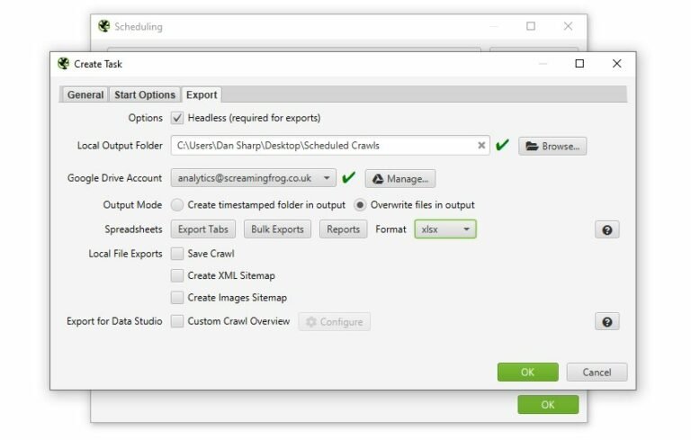The width and height of the screenshot is (691, 440).
Task: Select Overwrite files in output option
Action: (361, 204)
